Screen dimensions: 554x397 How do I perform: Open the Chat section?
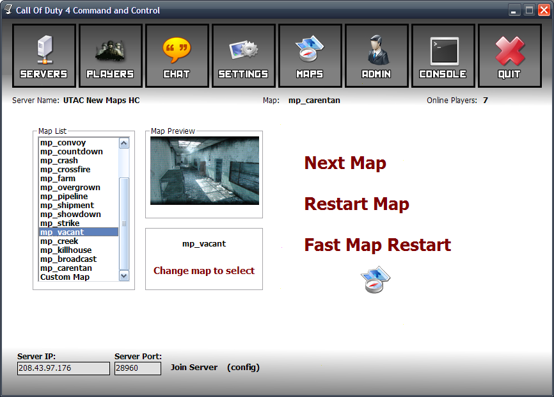(177, 56)
